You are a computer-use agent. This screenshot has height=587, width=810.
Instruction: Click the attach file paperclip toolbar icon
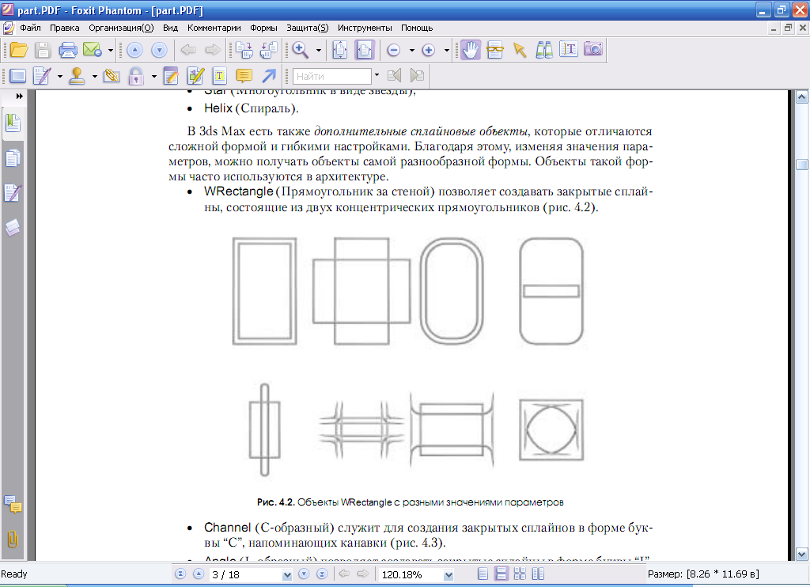pos(112,77)
